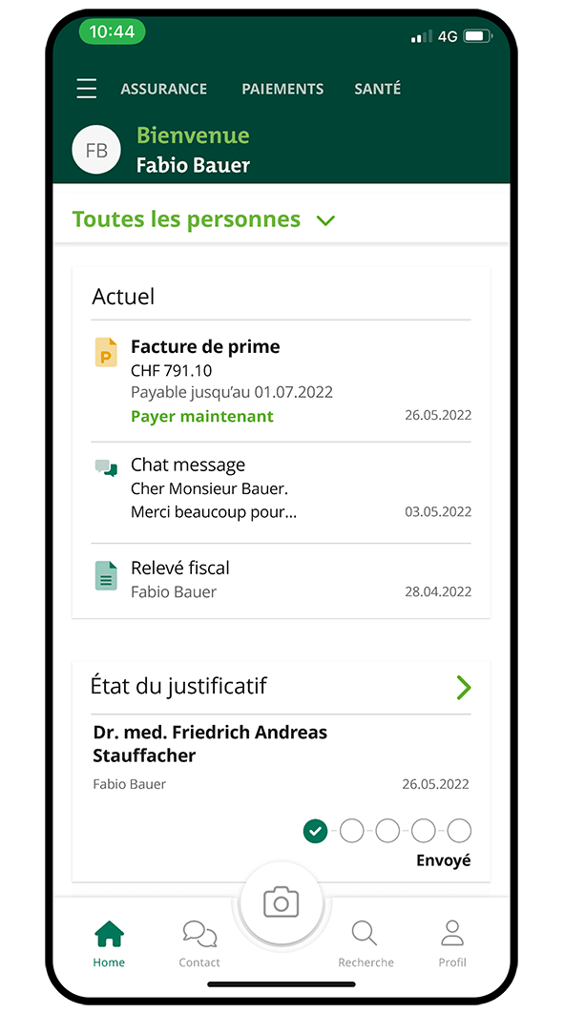This screenshot has height=1014, width=564.
Task: Tap the yellow premium invoice icon
Action: tap(106, 352)
